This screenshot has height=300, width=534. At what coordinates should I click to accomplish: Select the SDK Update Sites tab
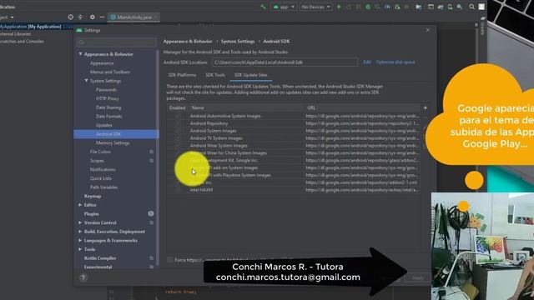coord(250,75)
